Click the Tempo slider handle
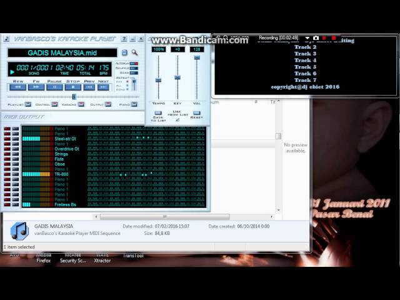 tap(158, 81)
